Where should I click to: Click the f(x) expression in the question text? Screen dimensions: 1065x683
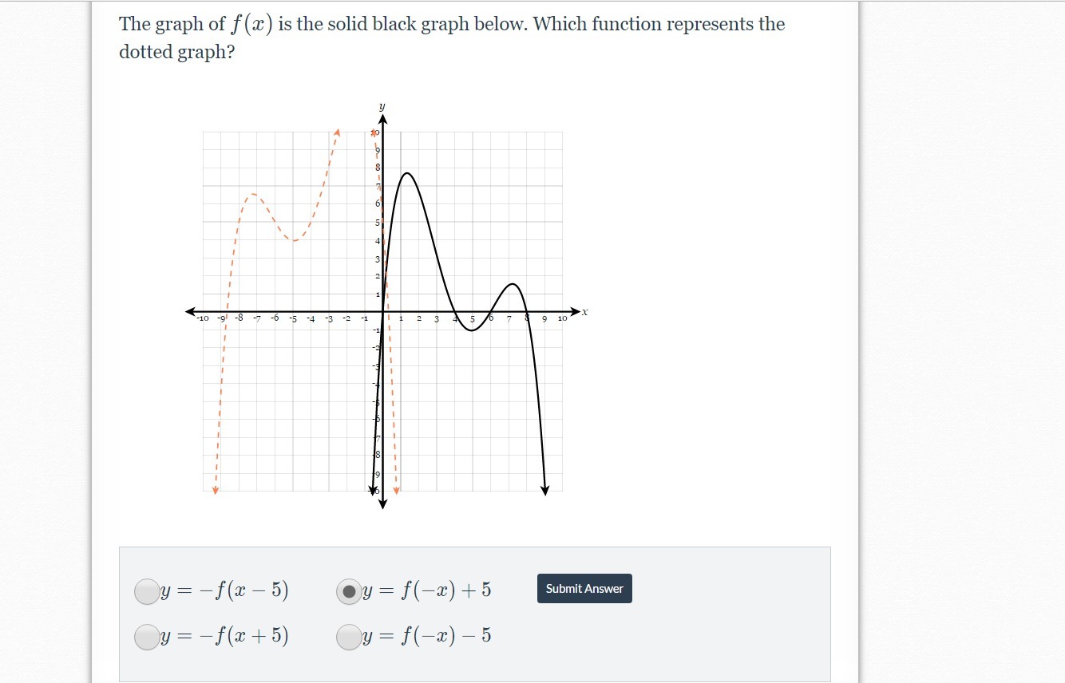[x=251, y=24]
